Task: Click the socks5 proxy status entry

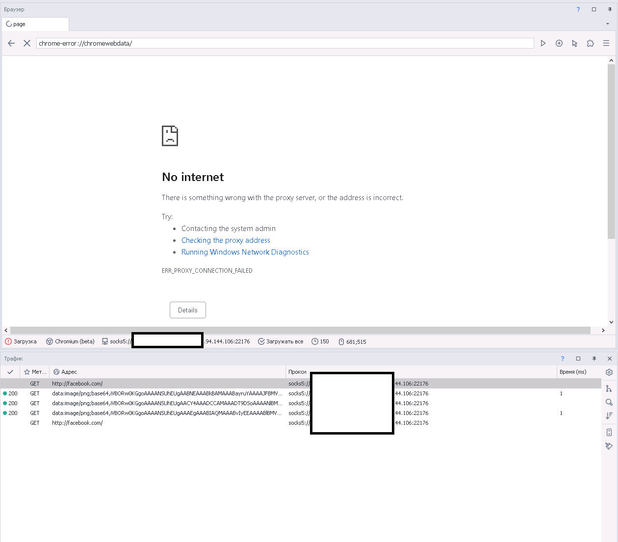Action: click(x=176, y=341)
